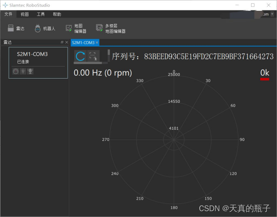Image resolution: width=277 pixels, height=217 pixels.
Task: Expand the account dropdown arrow in menu bar
Action: (x=272, y=14)
